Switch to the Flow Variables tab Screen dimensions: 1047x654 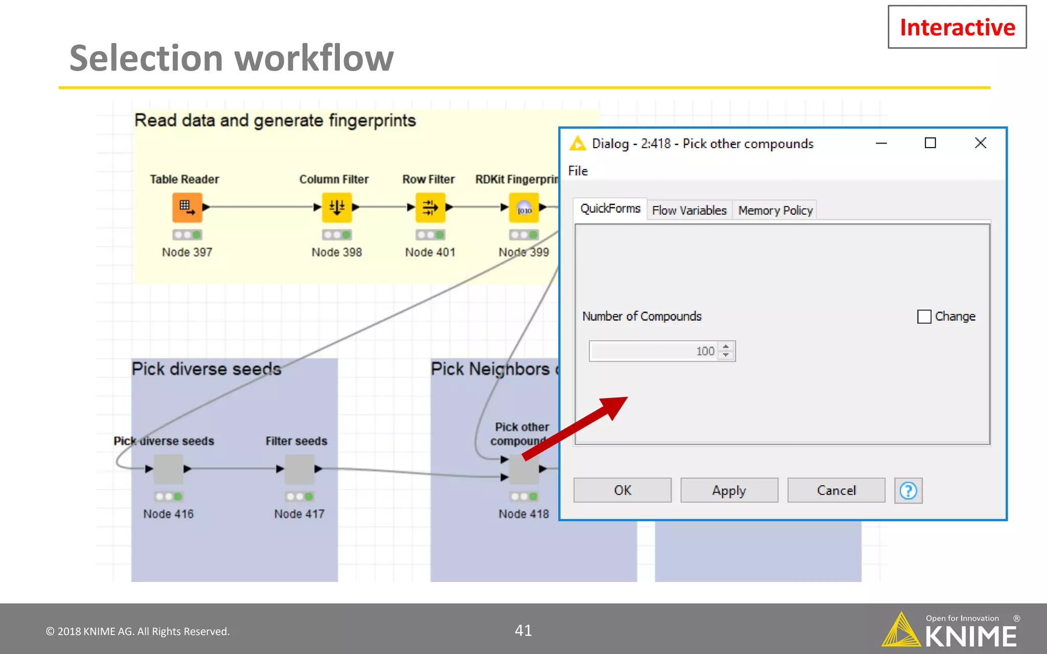click(x=689, y=211)
